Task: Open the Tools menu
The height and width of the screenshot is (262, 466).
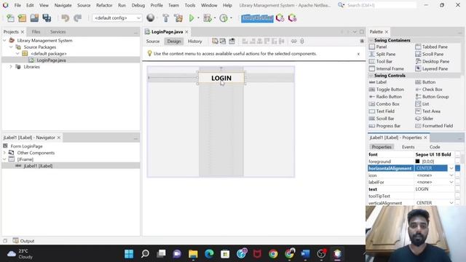Action: pyautogui.click(x=190, y=5)
